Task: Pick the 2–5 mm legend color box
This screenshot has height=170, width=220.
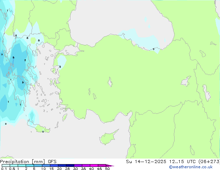Action: coord(30,165)
